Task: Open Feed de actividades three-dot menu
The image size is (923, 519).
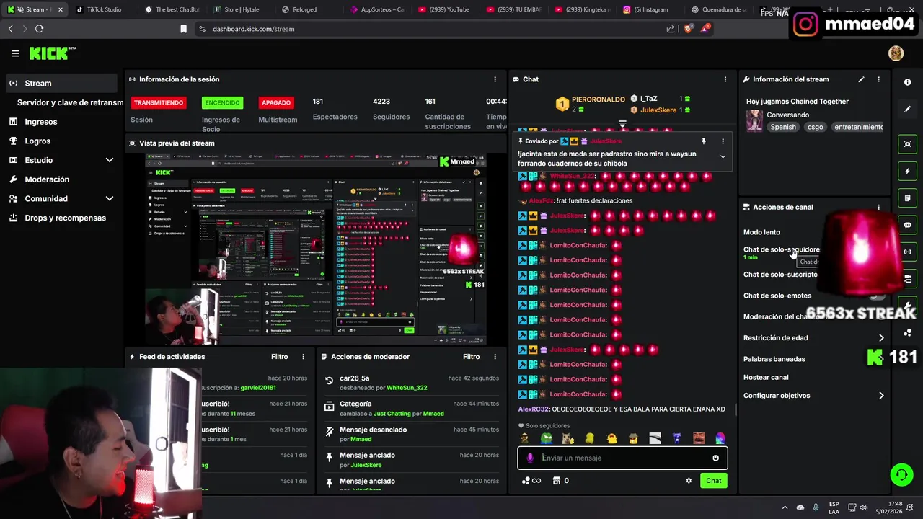Action: click(303, 357)
